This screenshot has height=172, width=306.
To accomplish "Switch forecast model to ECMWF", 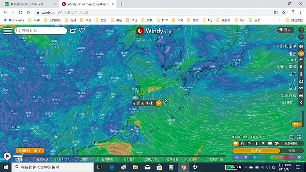I will 256,150.
